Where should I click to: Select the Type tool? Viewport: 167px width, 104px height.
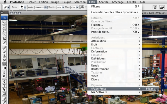4,85
